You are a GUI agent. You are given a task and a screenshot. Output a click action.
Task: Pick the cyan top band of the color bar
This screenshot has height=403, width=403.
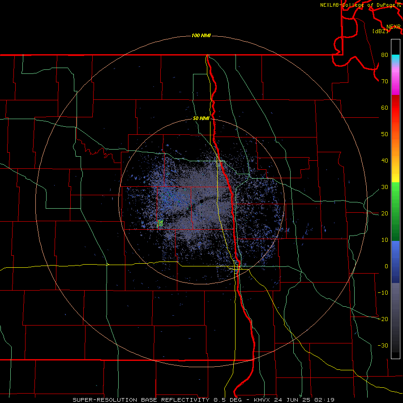(395, 60)
